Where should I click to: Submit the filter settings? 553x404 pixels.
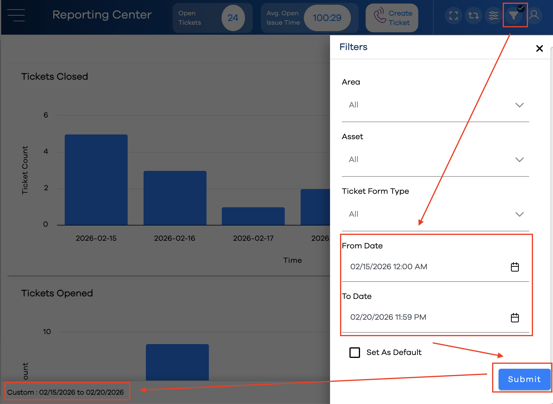[x=524, y=379]
